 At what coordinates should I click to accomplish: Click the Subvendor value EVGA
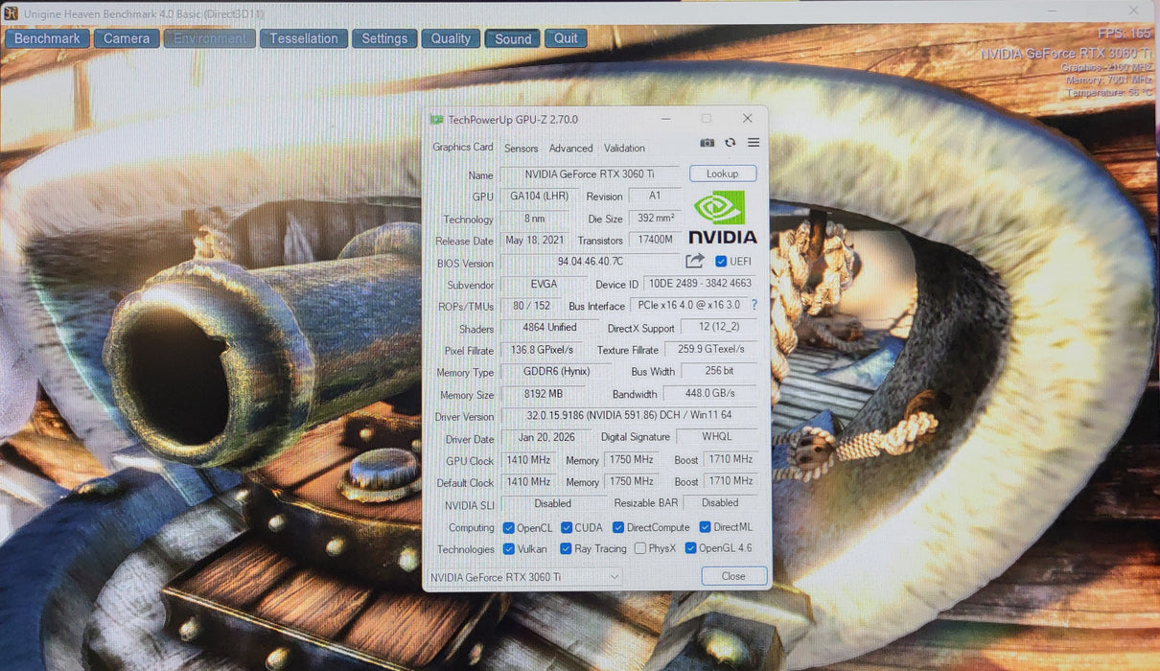(544, 285)
